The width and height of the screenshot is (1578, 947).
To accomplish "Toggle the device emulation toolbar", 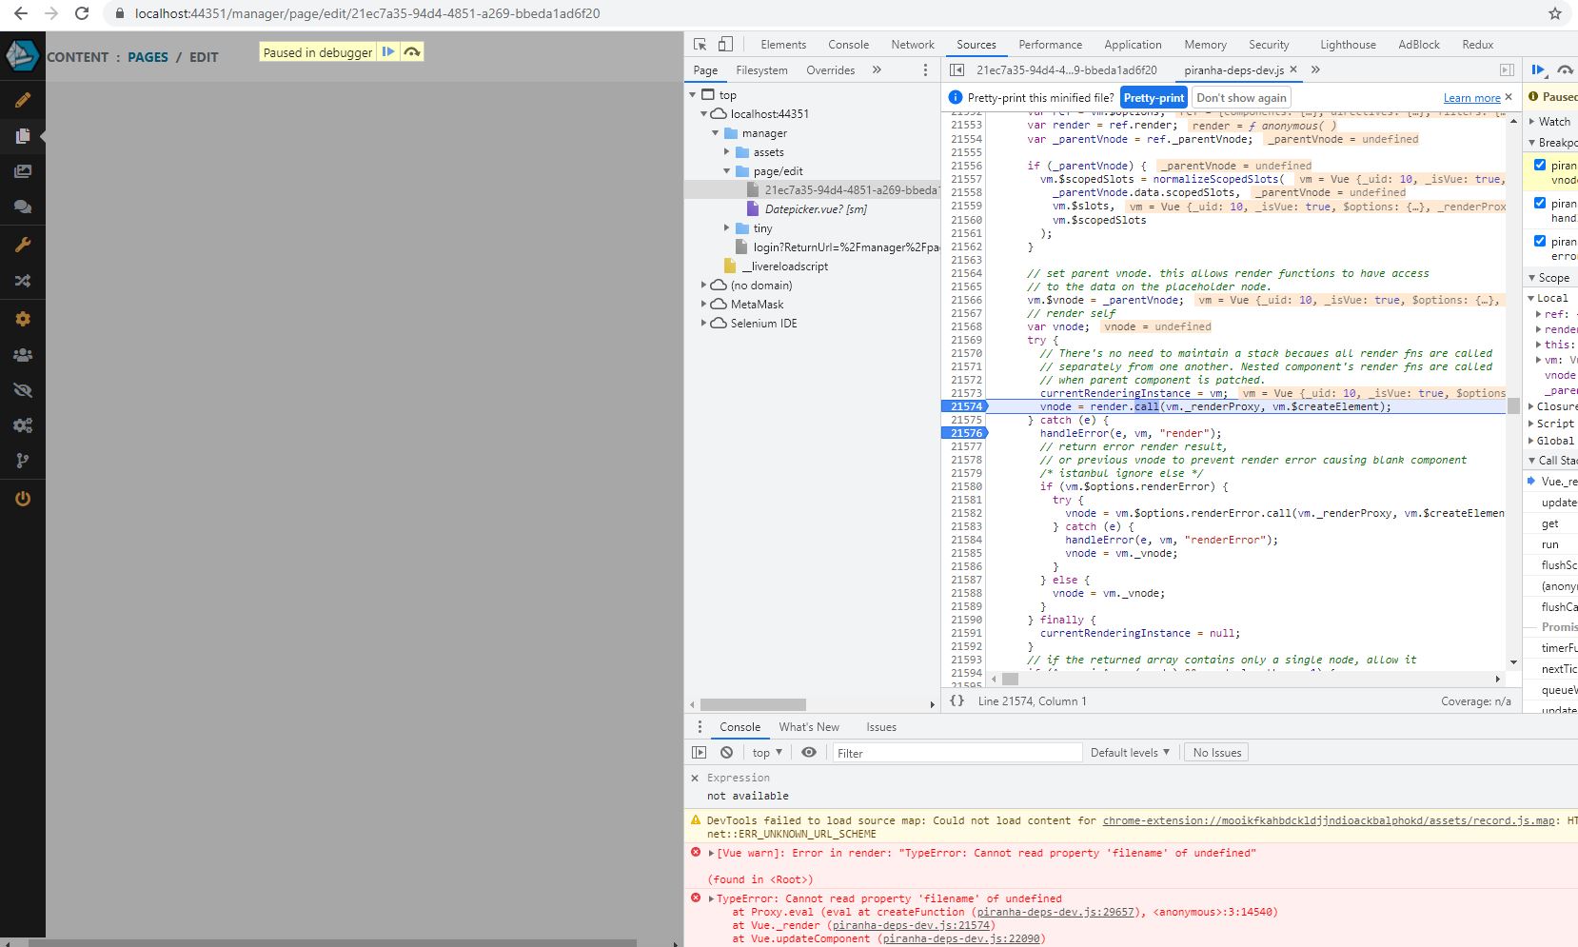I will 724,44.
